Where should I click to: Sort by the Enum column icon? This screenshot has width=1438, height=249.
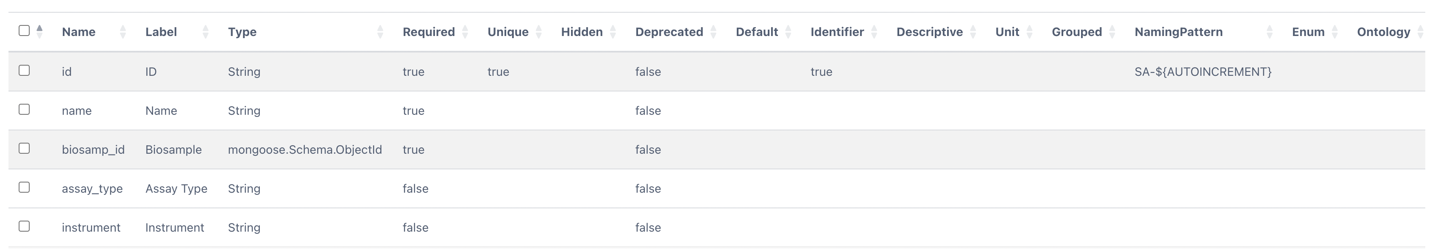[1335, 32]
